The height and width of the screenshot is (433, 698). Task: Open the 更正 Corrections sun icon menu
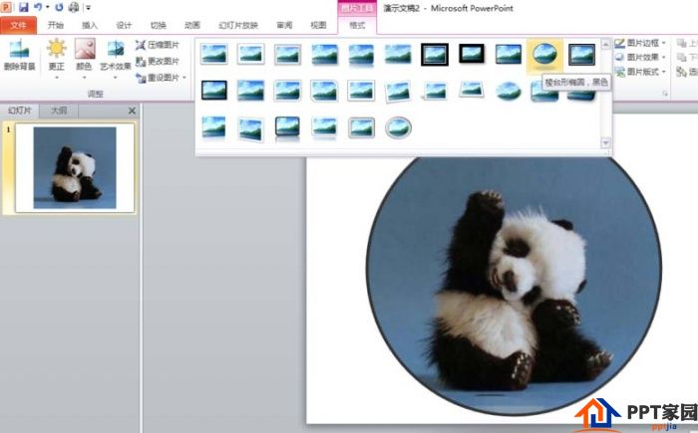click(57, 59)
